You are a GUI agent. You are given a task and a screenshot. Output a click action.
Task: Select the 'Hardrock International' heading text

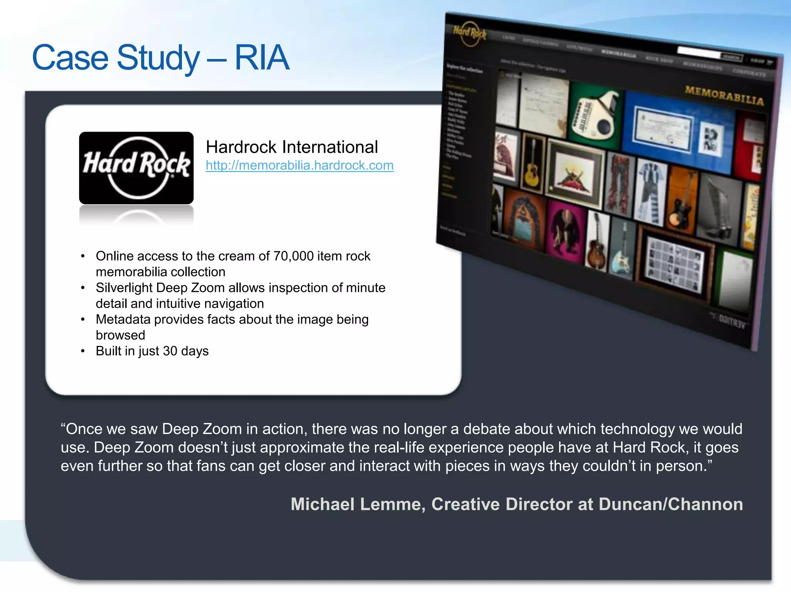[x=292, y=147]
